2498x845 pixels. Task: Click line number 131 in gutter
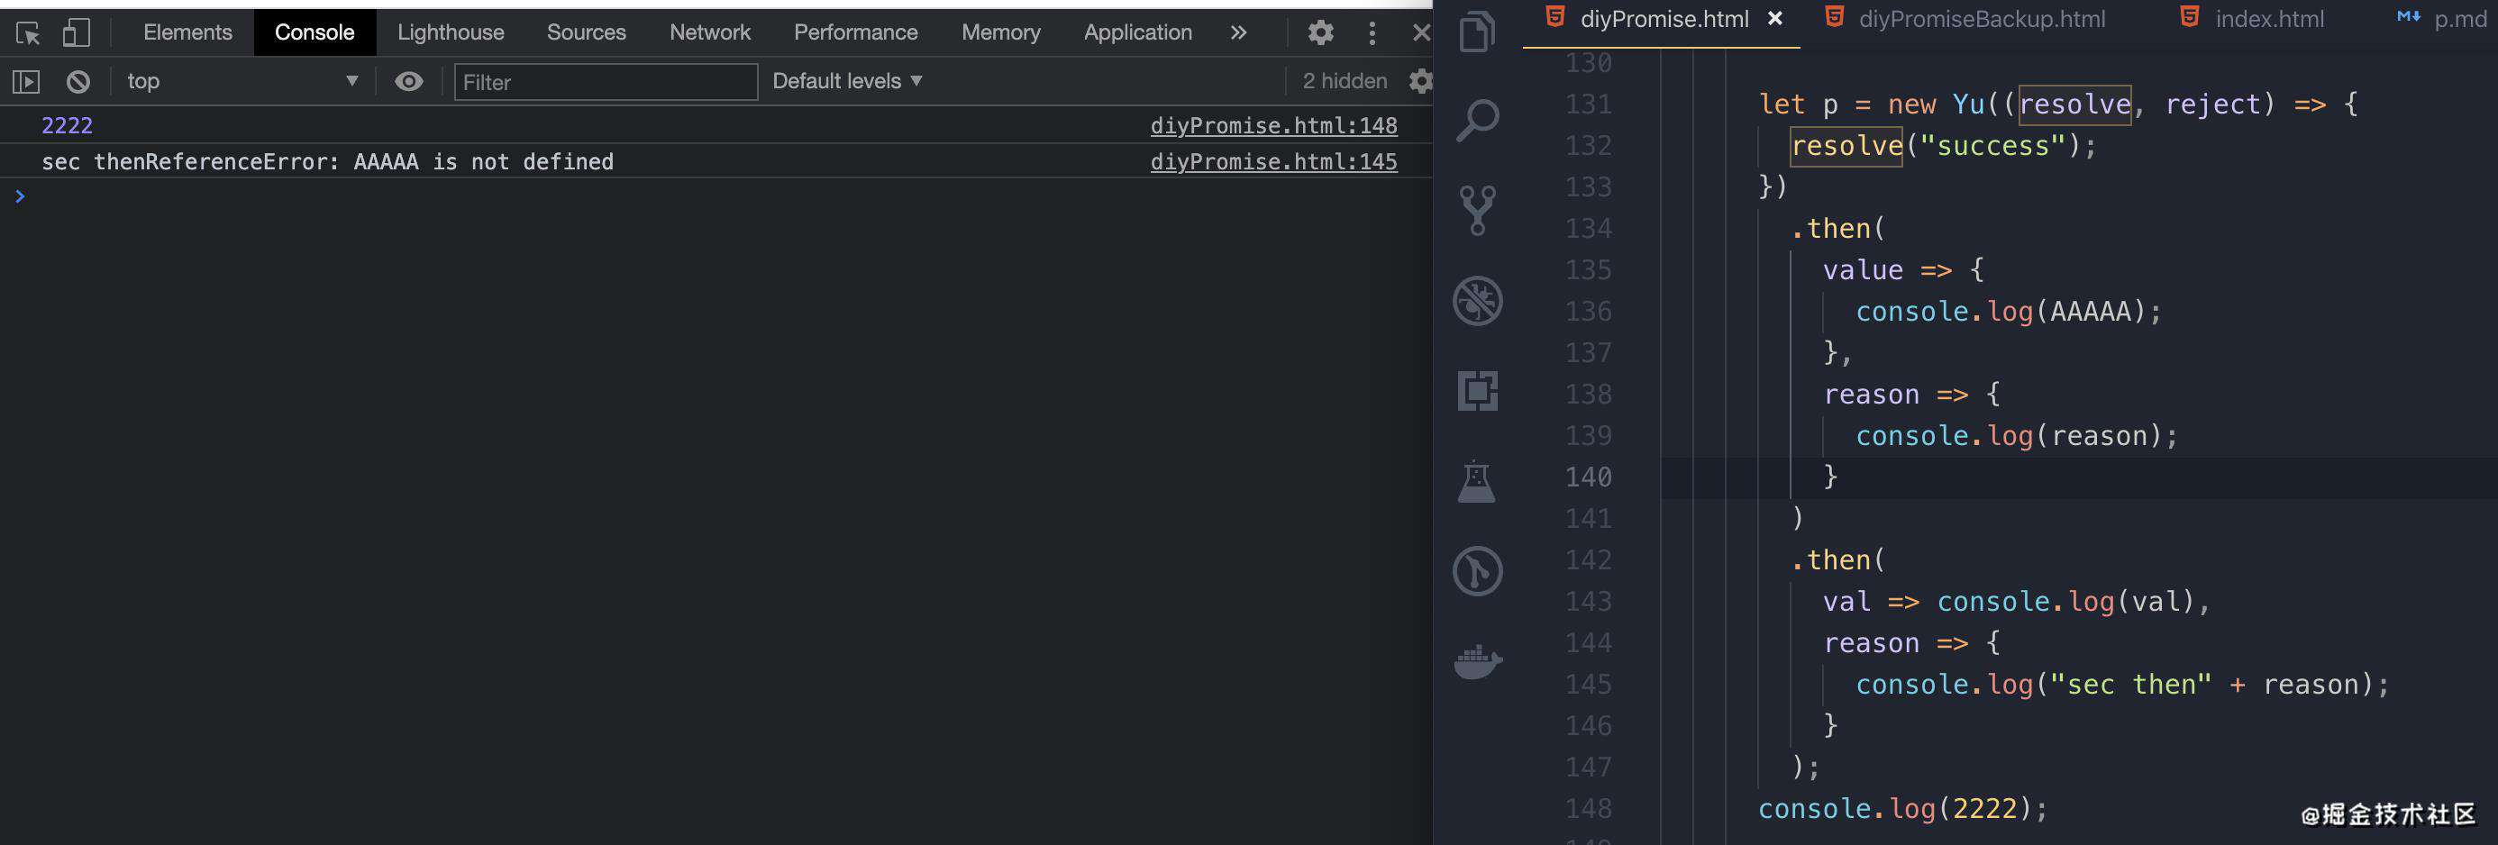point(1588,104)
